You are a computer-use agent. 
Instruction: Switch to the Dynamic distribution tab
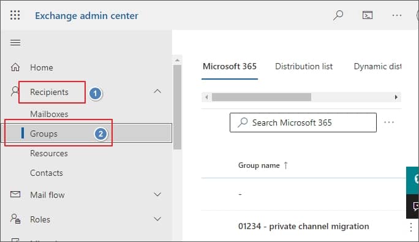tap(377, 66)
